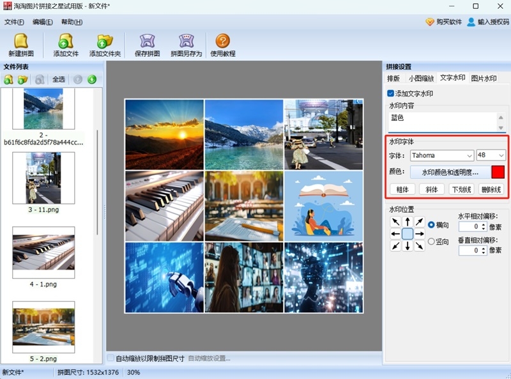Click the greyed move-up icon in file list toolbar
The image size is (511, 379).
[x=77, y=79]
